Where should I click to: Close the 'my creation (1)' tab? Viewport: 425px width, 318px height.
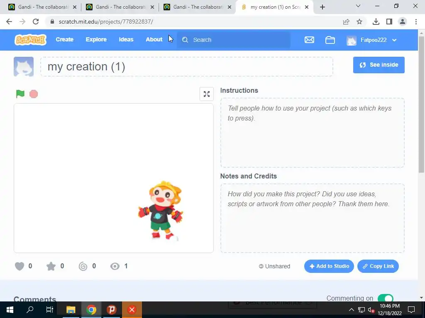[x=307, y=7]
